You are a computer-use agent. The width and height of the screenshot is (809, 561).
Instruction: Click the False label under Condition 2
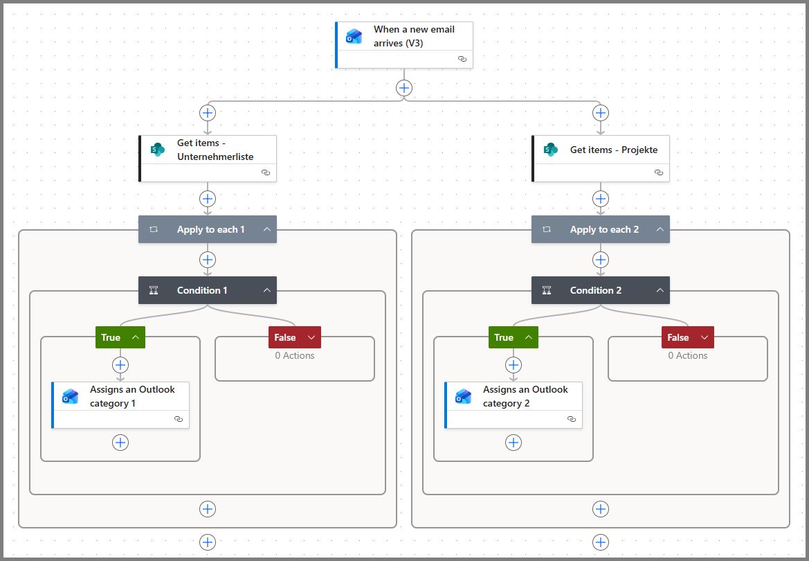tap(678, 337)
